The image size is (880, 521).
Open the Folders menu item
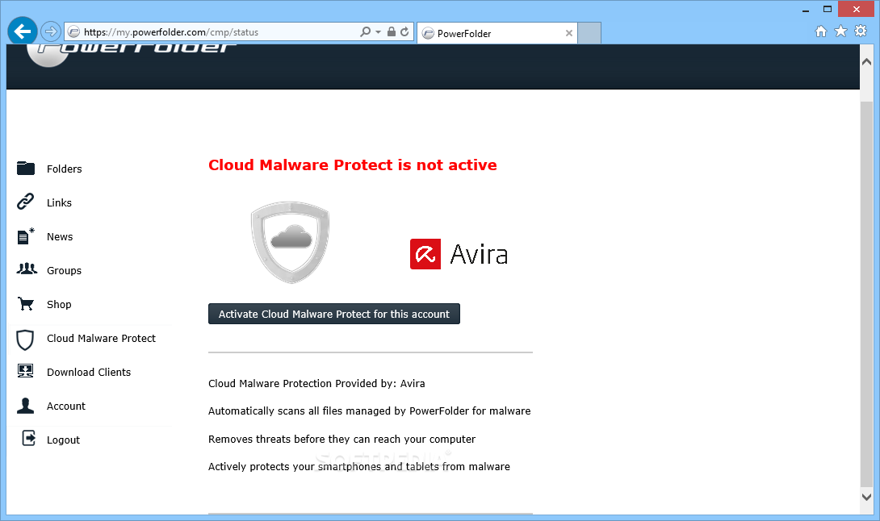[x=64, y=169]
